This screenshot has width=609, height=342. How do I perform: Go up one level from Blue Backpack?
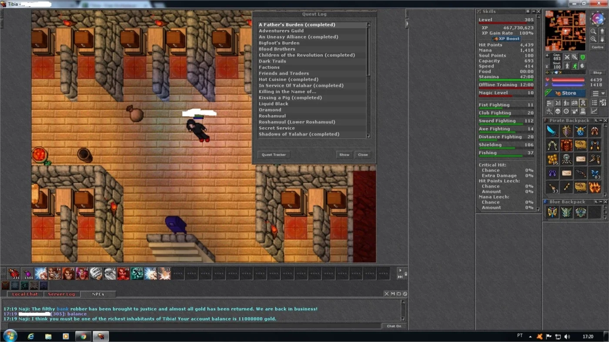pyautogui.click(x=596, y=202)
